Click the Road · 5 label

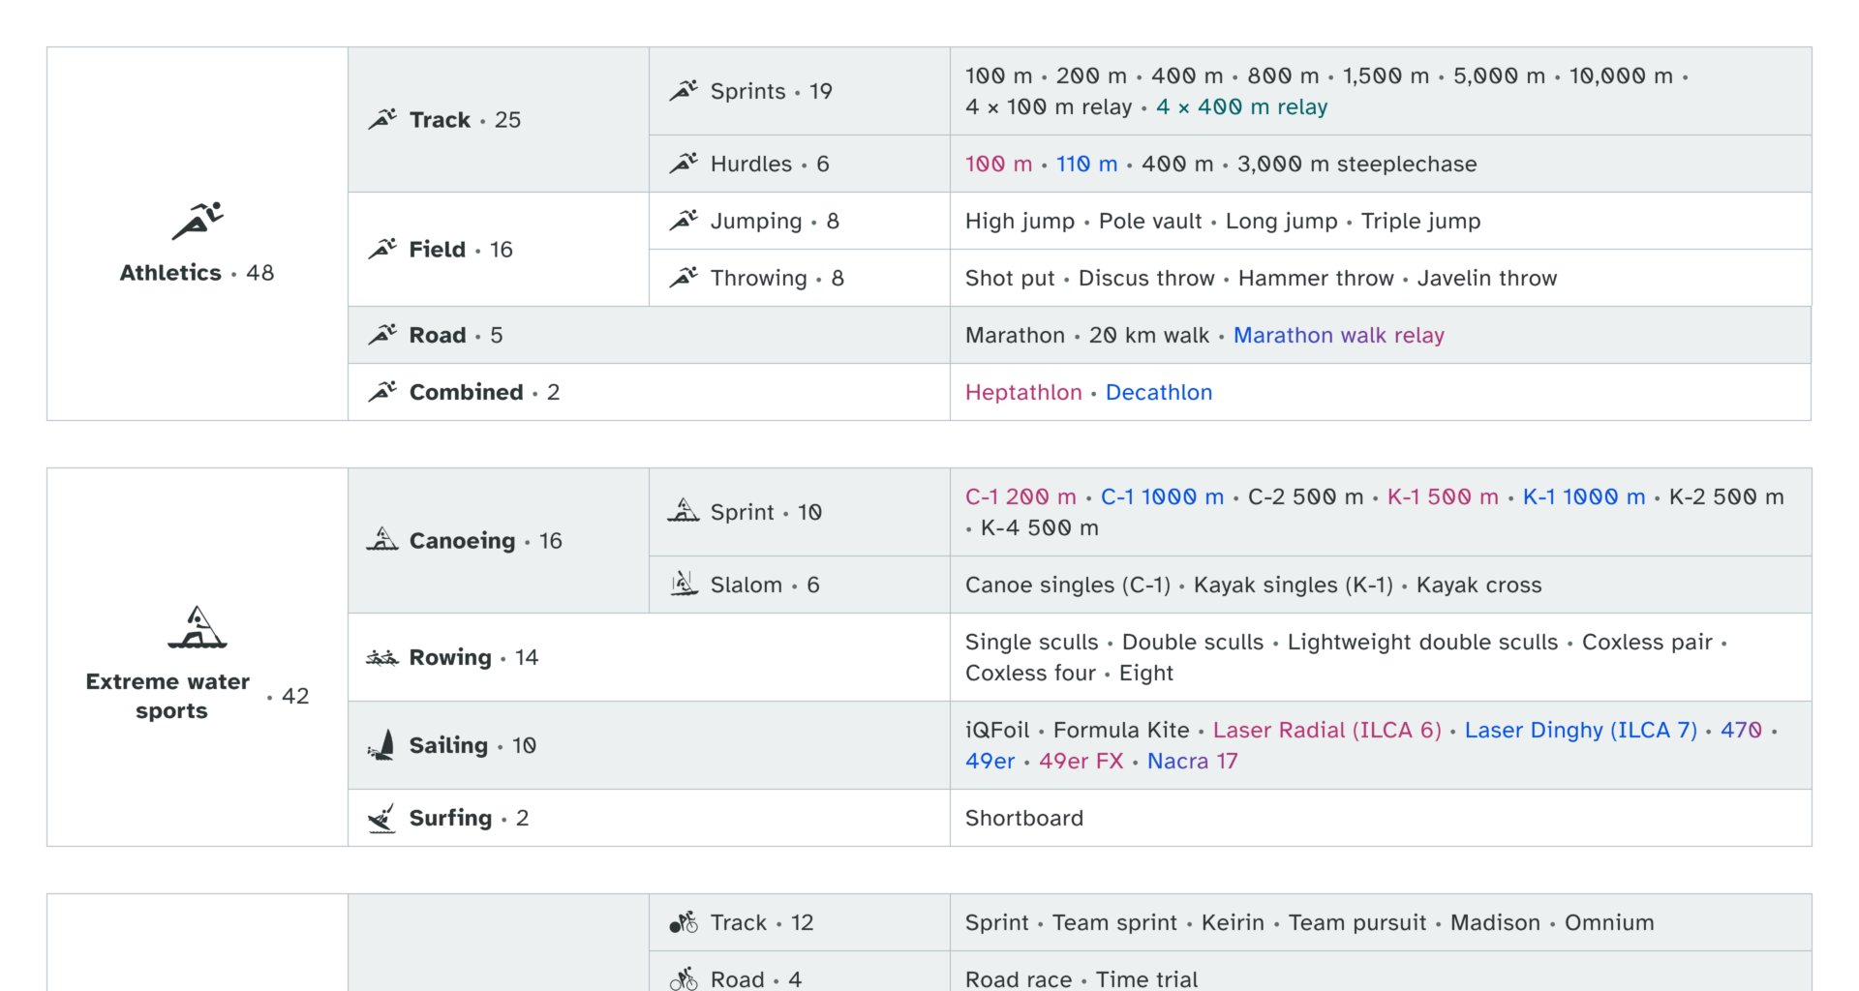[456, 335]
